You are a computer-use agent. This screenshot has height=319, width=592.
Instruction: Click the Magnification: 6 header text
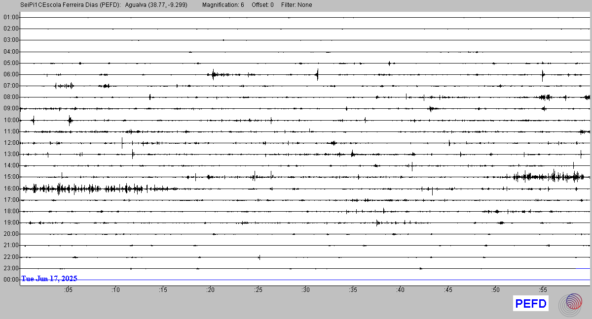tap(223, 5)
